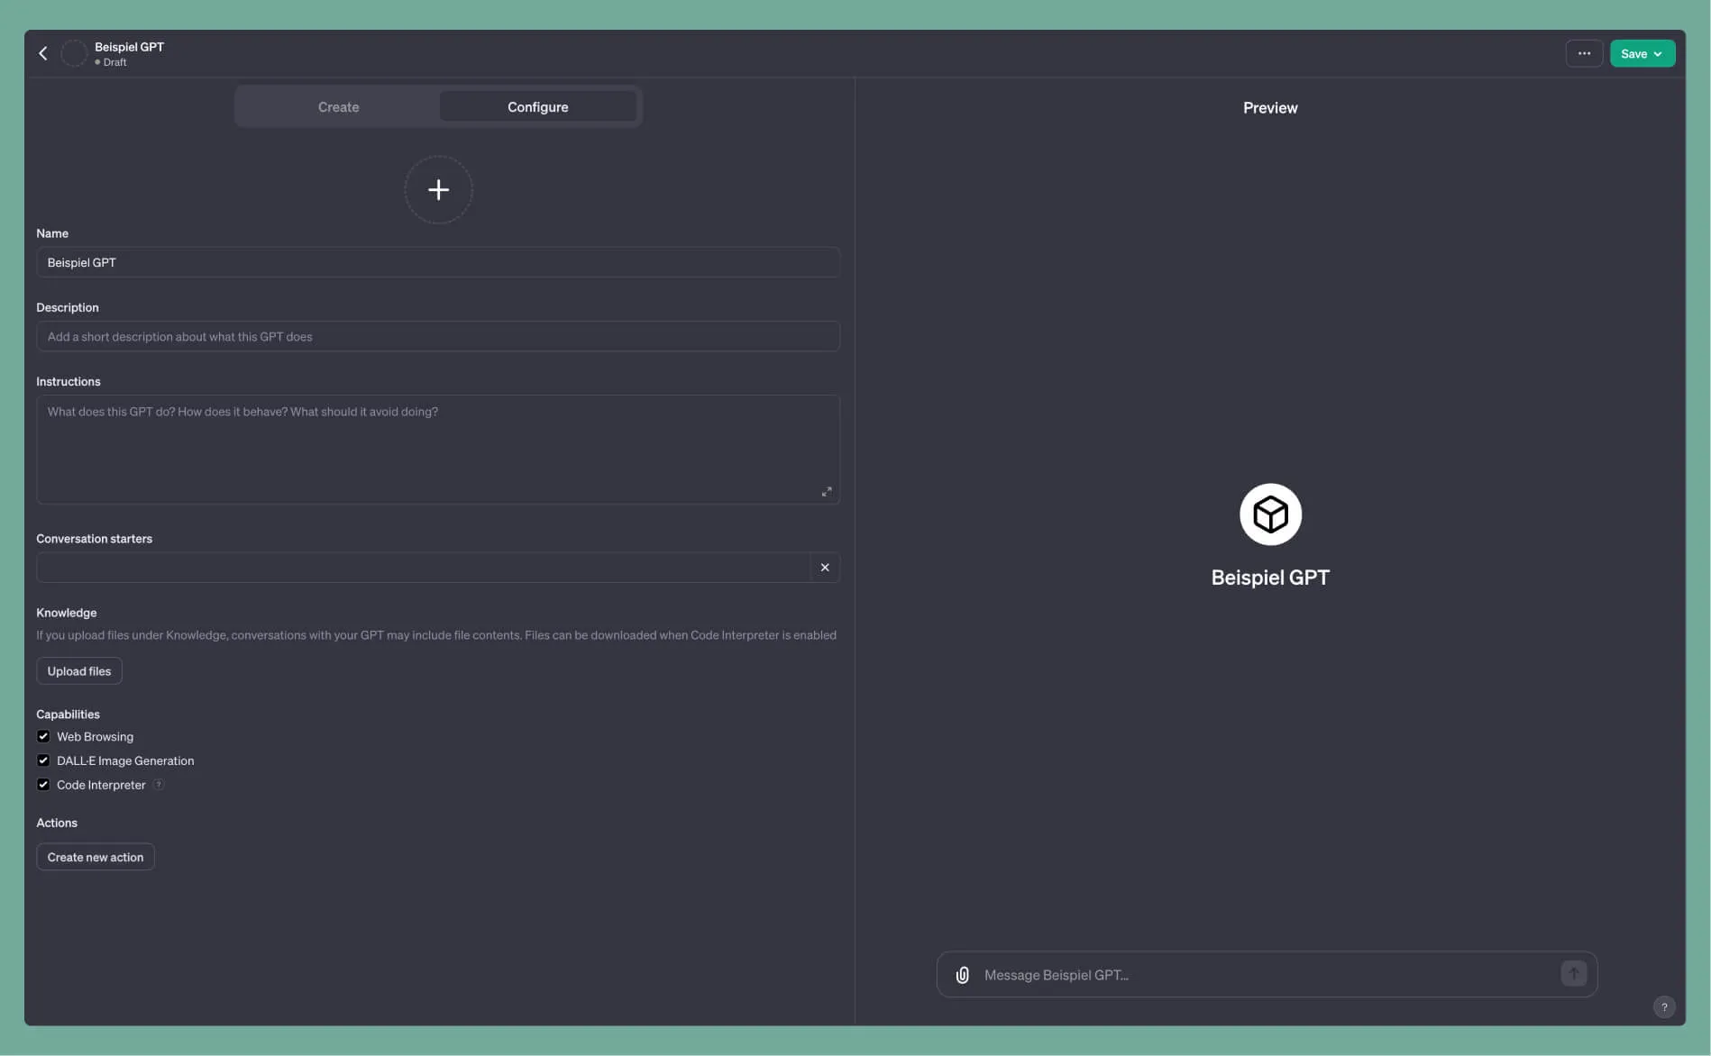Disable the Web Browsing capability
1711x1056 pixels.
pyautogui.click(x=43, y=736)
